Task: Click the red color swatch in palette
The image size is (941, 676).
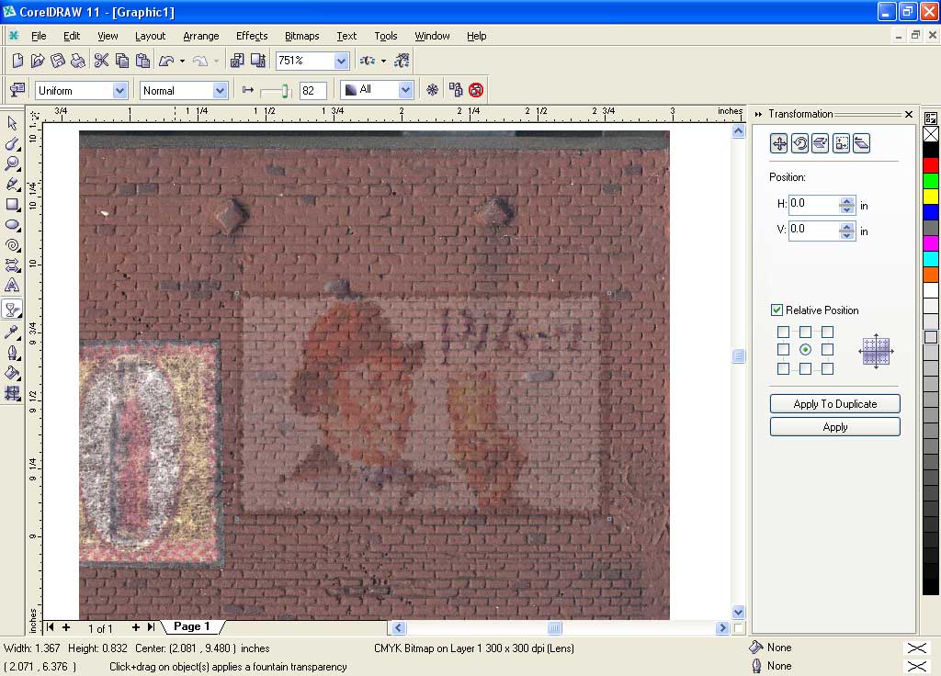Action: pos(931,165)
